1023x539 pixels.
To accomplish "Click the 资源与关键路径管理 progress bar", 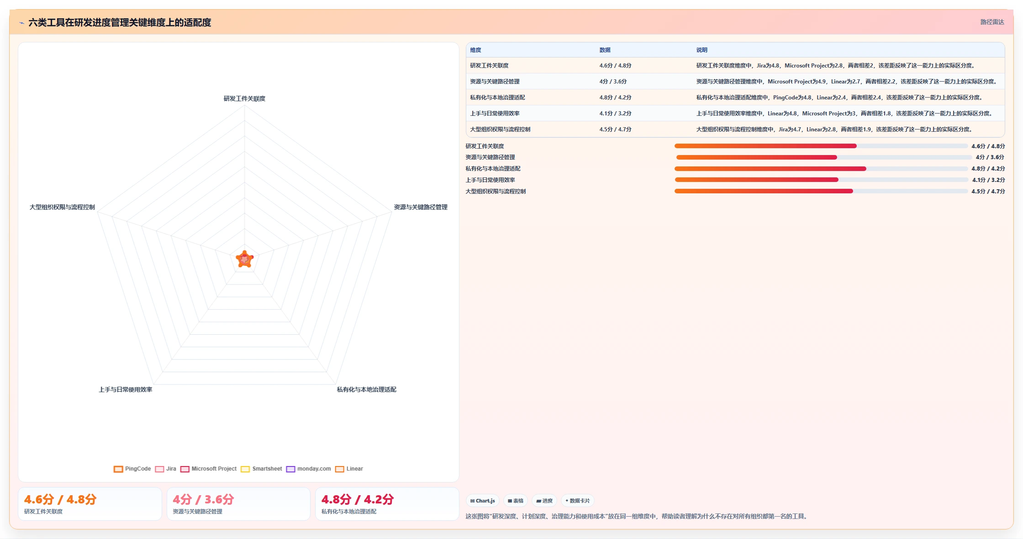I will coord(824,157).
